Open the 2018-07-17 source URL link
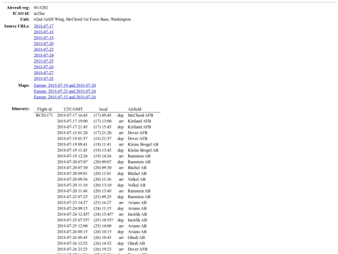This screenshot has width=338, height=254. (44, 26)
